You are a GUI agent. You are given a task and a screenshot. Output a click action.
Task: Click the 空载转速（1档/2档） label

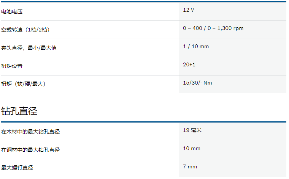25,30
